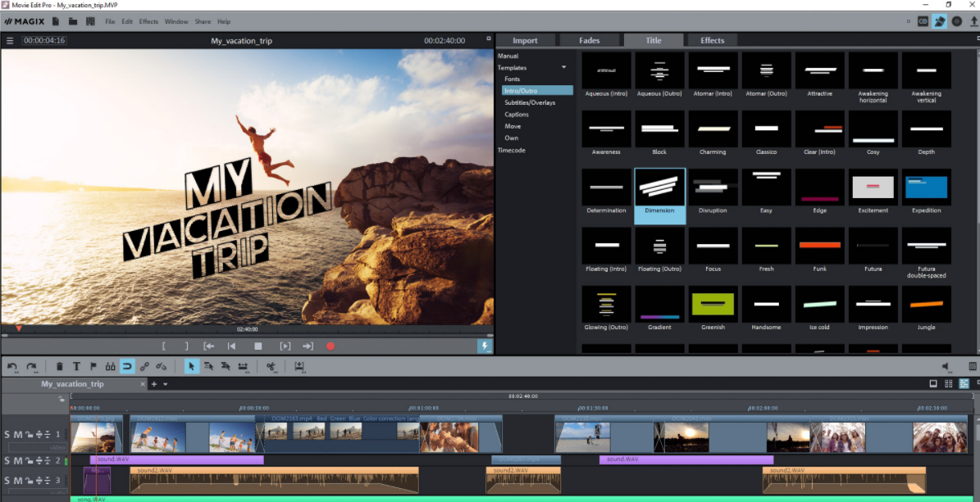Switch to the Import tab

(x=525, y=41)
